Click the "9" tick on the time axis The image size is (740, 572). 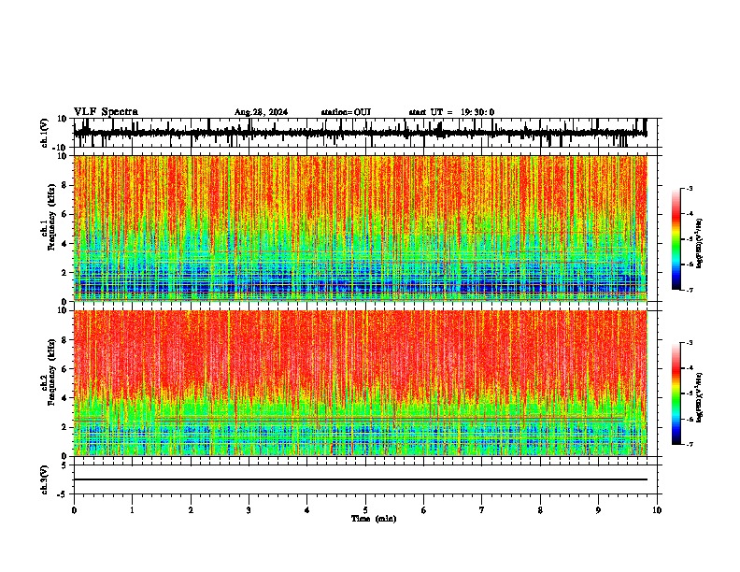(598, 510)
